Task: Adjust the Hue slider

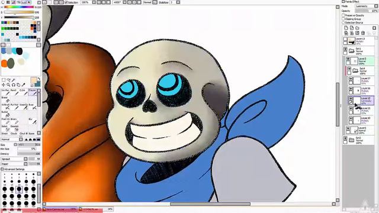Action: tap(19, 7)
